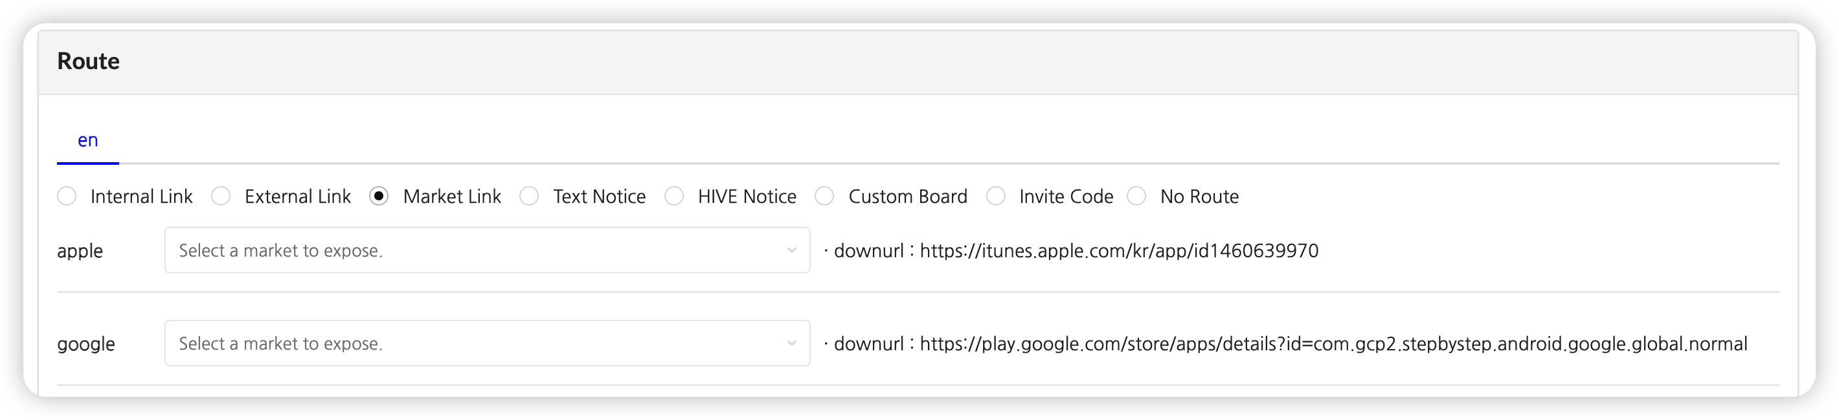Click the chevron arrow in the google dropdown

coord(792,344)
